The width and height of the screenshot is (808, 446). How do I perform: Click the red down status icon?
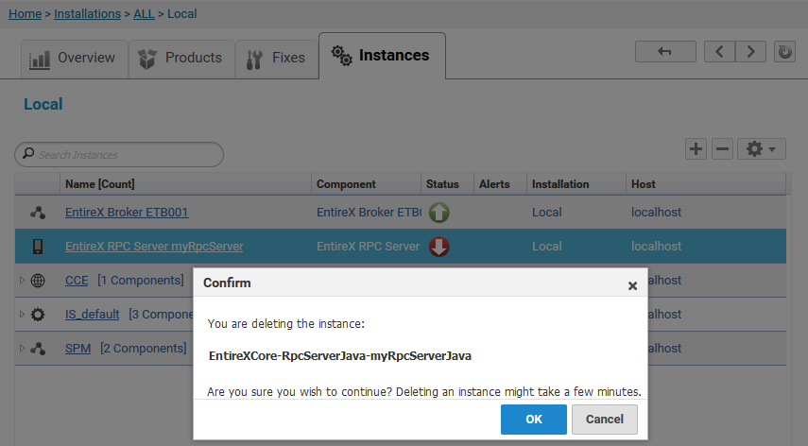(439, 247)
